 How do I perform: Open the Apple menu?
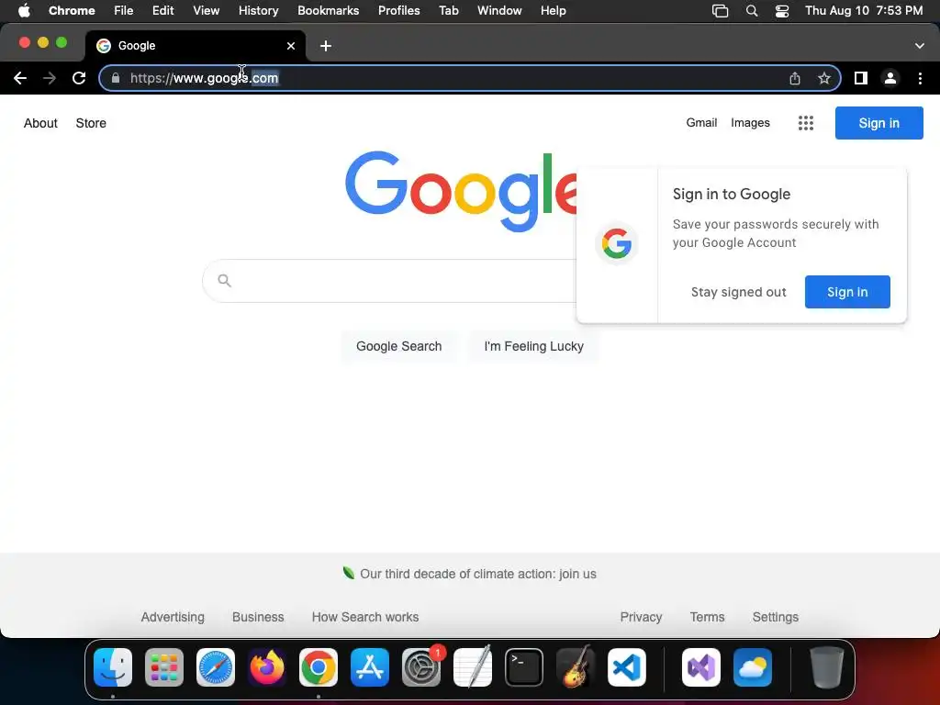(24, 11)
